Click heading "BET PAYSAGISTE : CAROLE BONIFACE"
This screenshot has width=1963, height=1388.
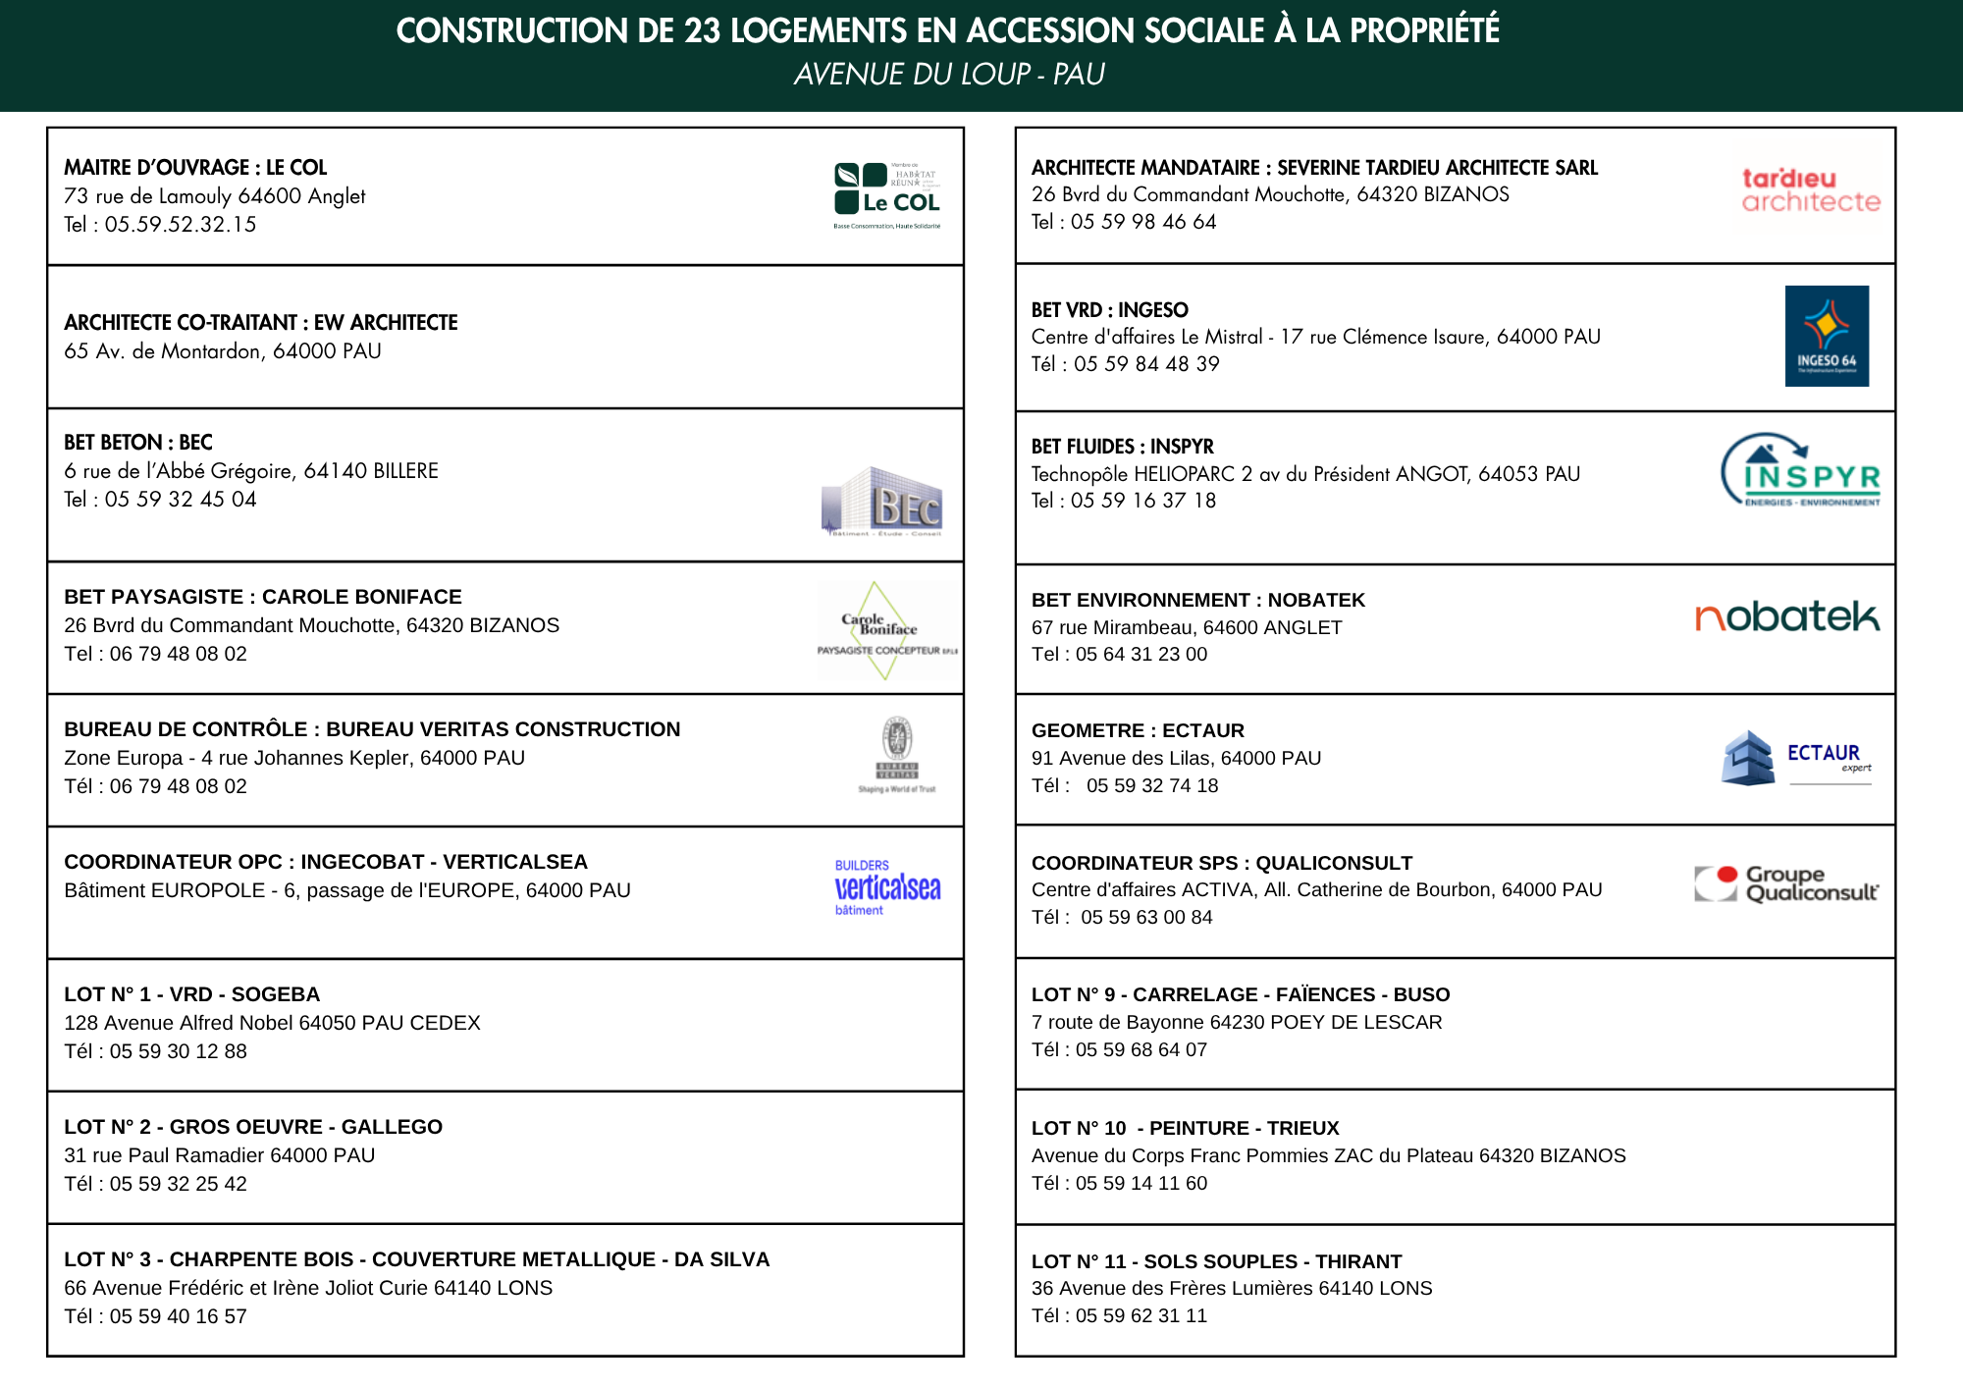(x=263, y=597)
